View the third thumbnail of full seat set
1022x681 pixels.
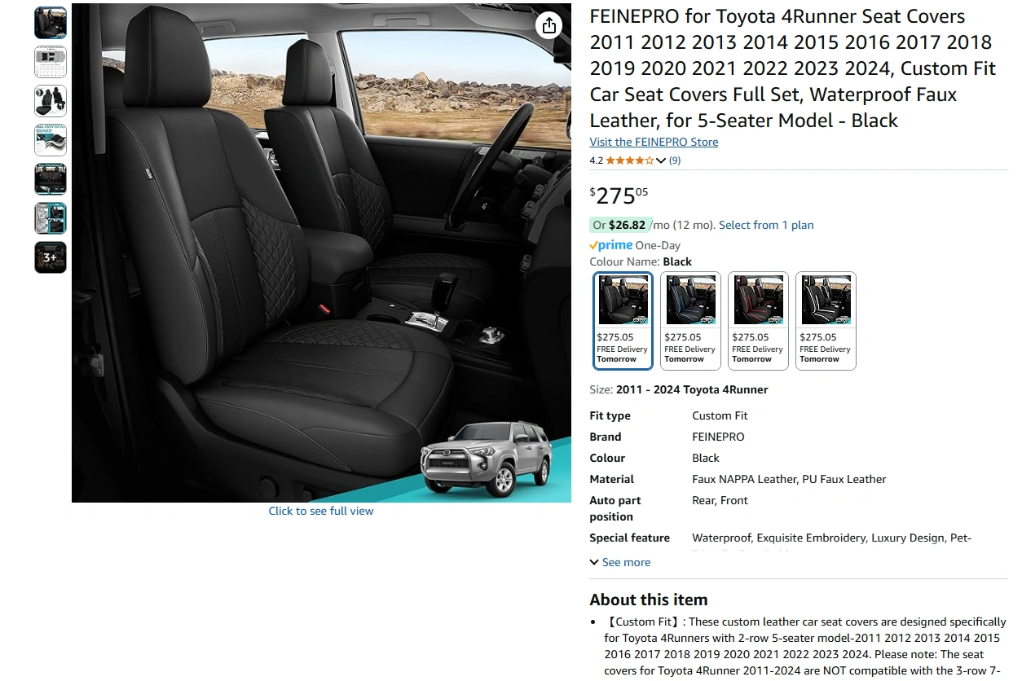(51, 101)
